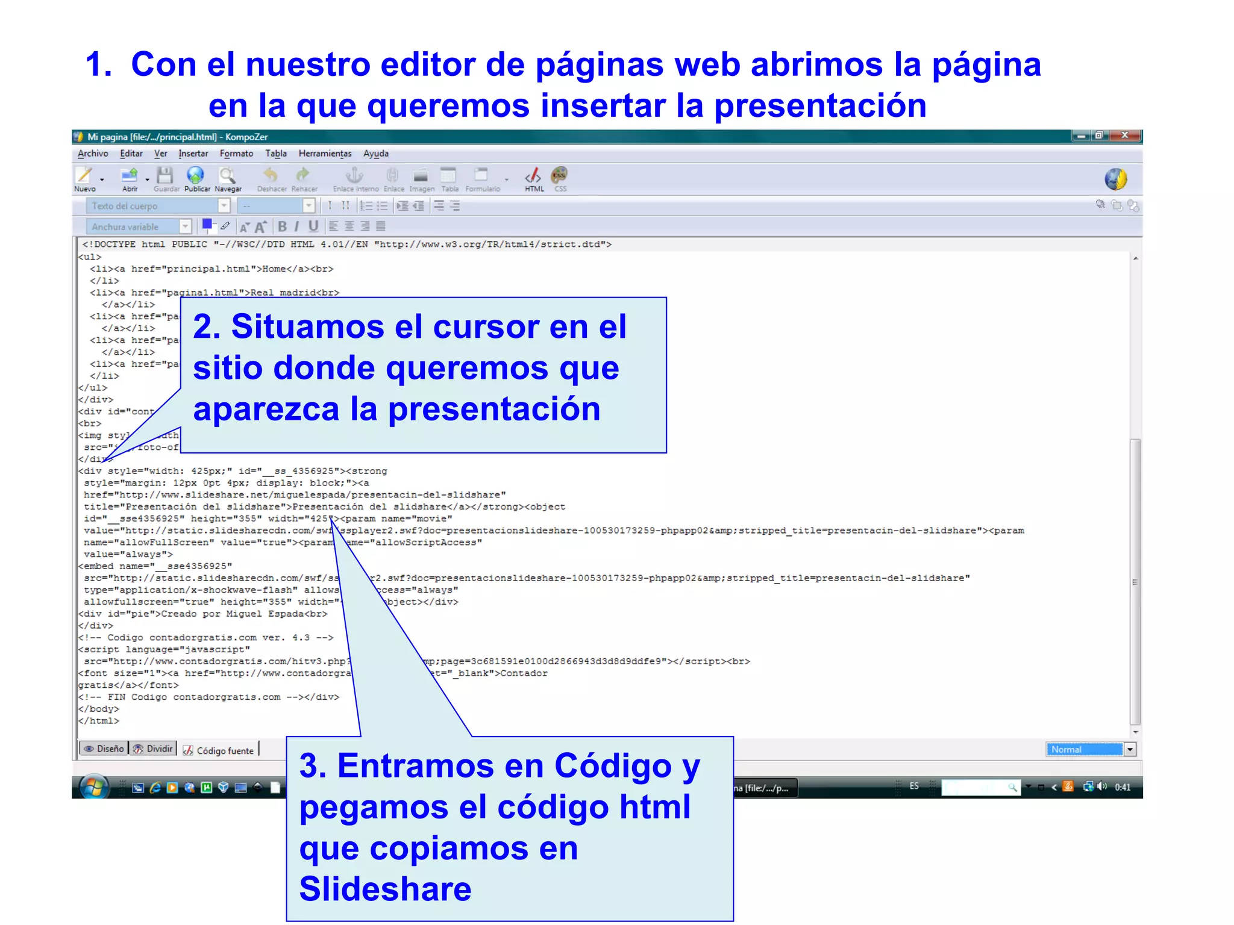Open the Ayuda menu
The image size is (1234, 925).
coord(375,154)
